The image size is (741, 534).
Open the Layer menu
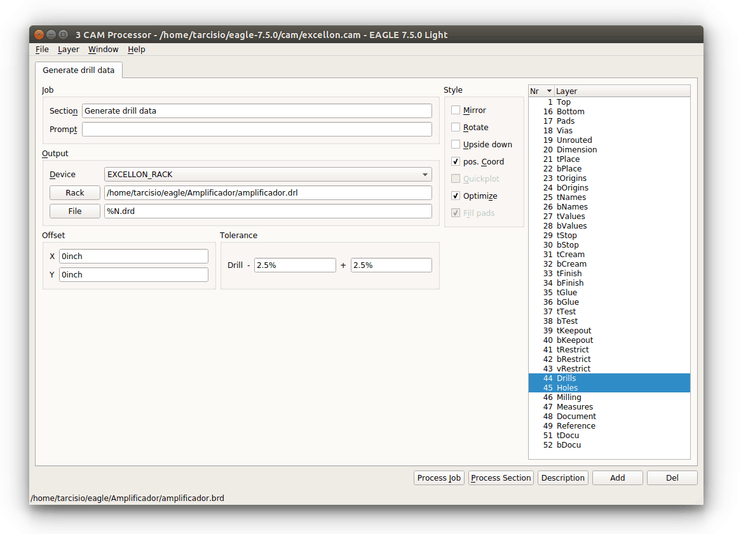click(x=69, y=50)
